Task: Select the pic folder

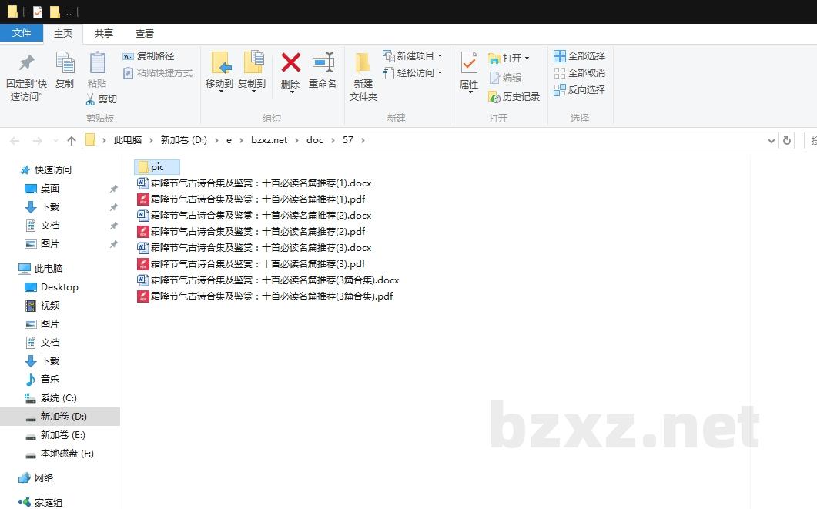Action: point(156,167)
